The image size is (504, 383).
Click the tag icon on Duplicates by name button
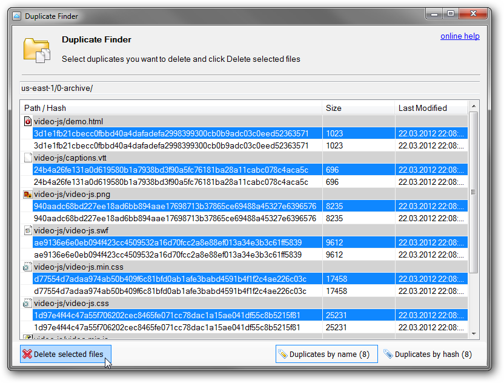(x=282, y=354)
